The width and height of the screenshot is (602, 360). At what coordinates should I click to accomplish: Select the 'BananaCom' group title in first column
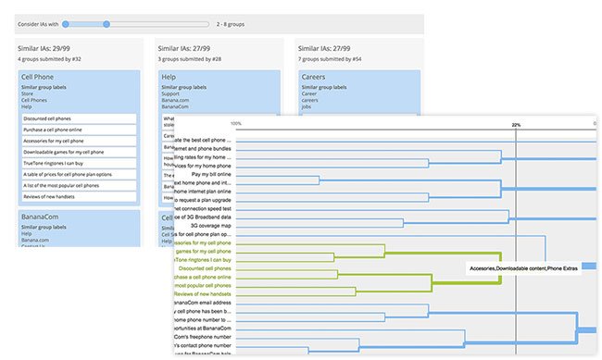[x=40, y=217]
